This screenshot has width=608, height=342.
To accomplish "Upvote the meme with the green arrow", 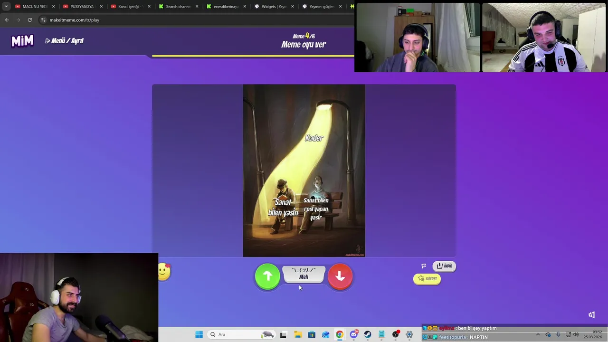I will tap(267, 276).
